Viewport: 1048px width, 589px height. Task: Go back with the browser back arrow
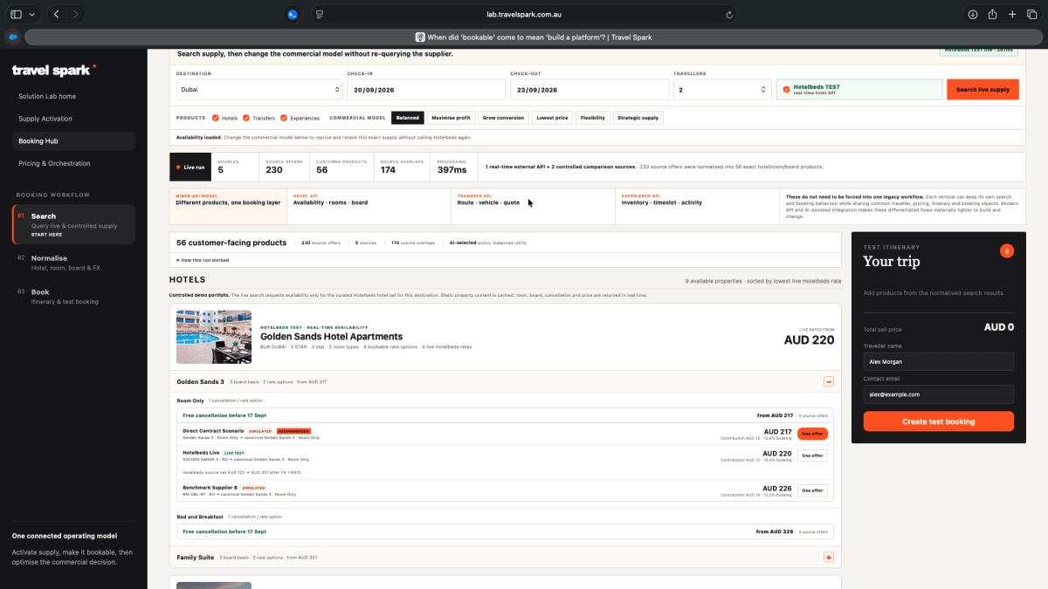click(x=57, y=14)
